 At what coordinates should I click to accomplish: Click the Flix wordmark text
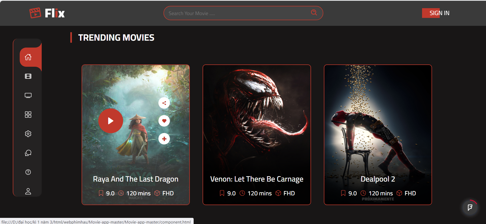point(55,13)
